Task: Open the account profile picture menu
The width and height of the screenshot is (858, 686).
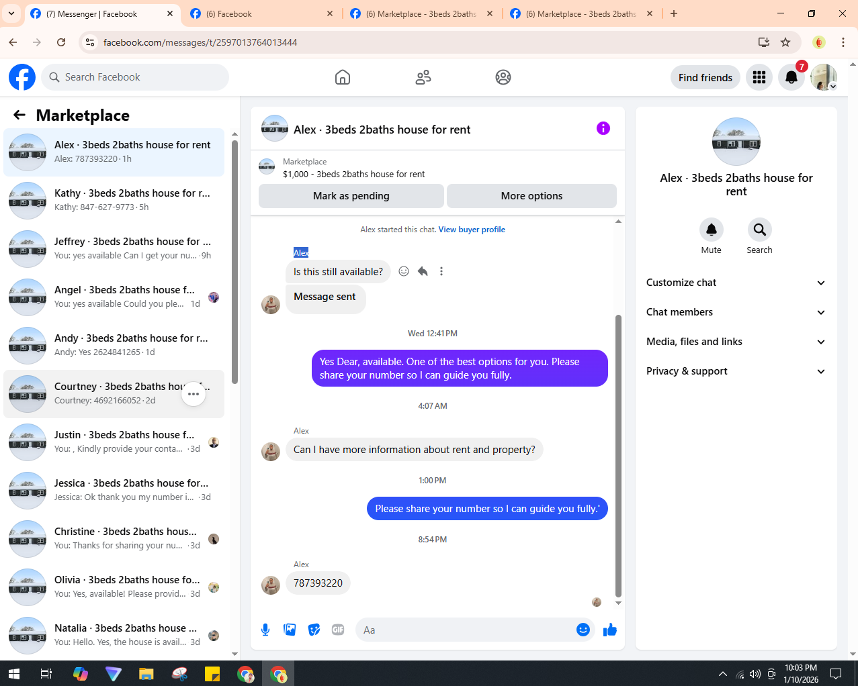Action: tap(824, 77)
